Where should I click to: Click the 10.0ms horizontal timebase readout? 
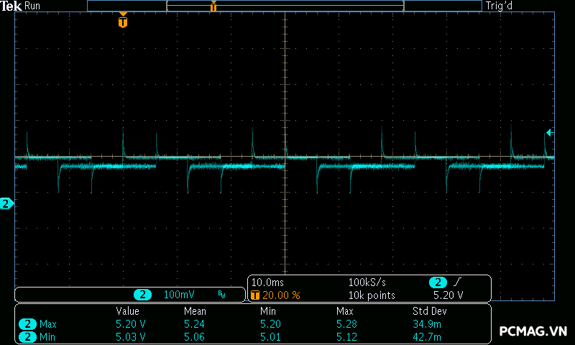[x=268, y=282]
